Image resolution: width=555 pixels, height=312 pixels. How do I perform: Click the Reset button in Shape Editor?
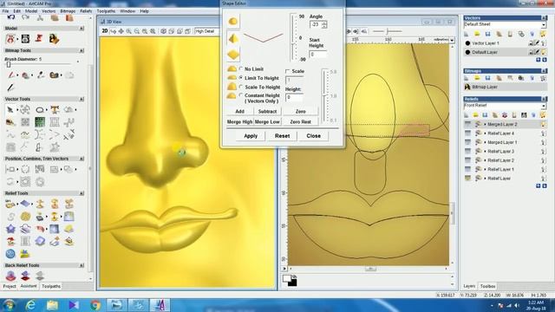(282, 136)
